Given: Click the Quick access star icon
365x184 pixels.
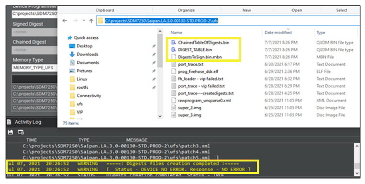Looking at the screenshot, I should [x=69, y=38].
